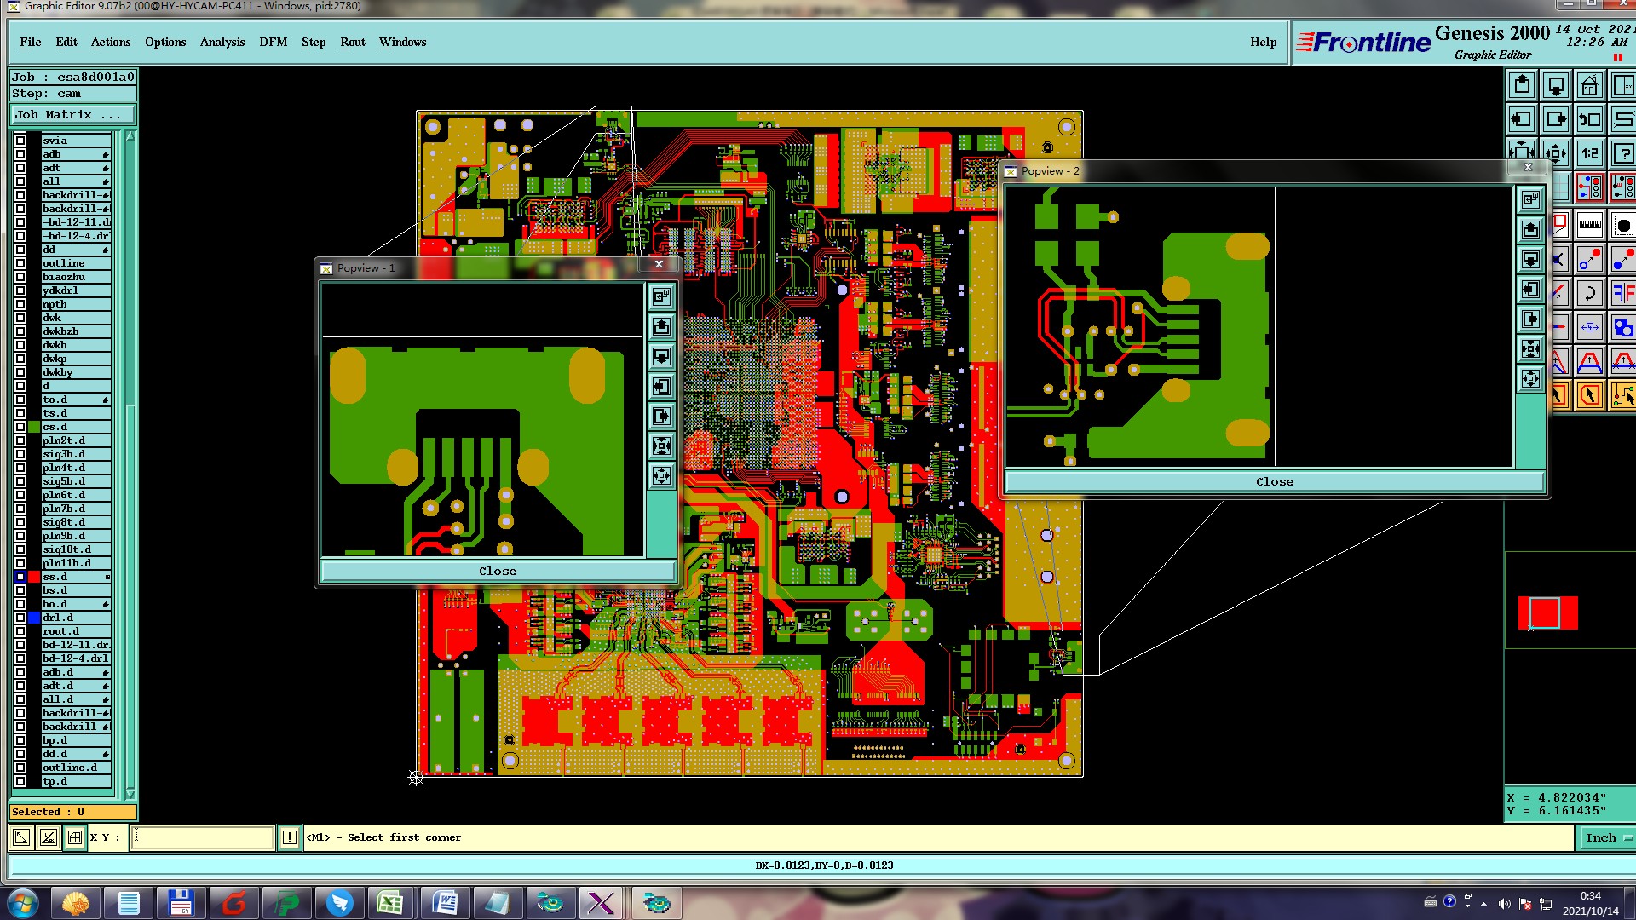This screenshot has width=1636, height=920.
Task: Click the Home view icon
Action: point(1589,86)
